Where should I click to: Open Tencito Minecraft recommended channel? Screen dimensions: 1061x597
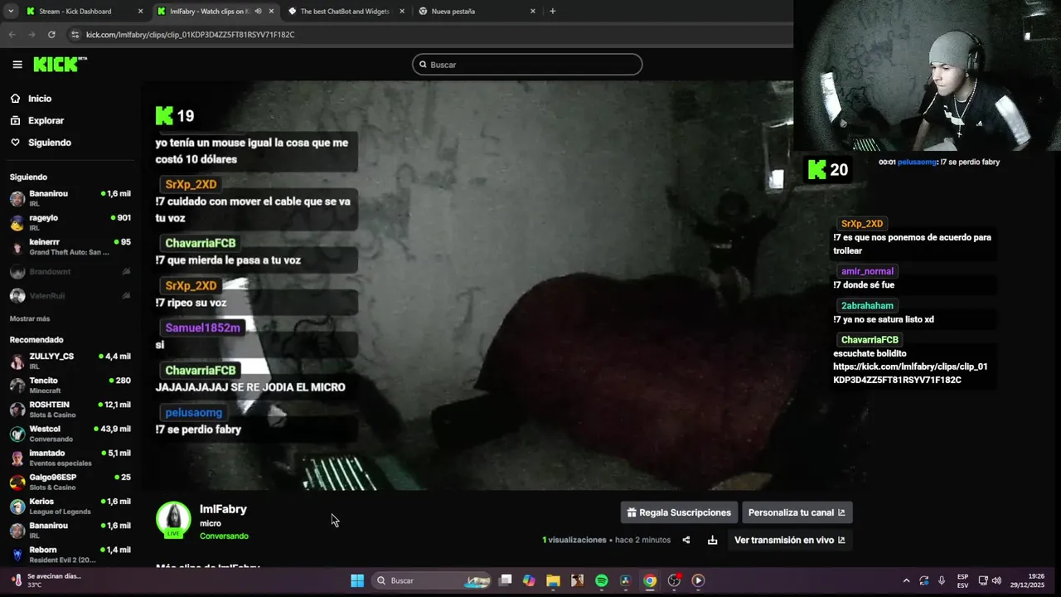pyautogui.click(x=70, y=385)
